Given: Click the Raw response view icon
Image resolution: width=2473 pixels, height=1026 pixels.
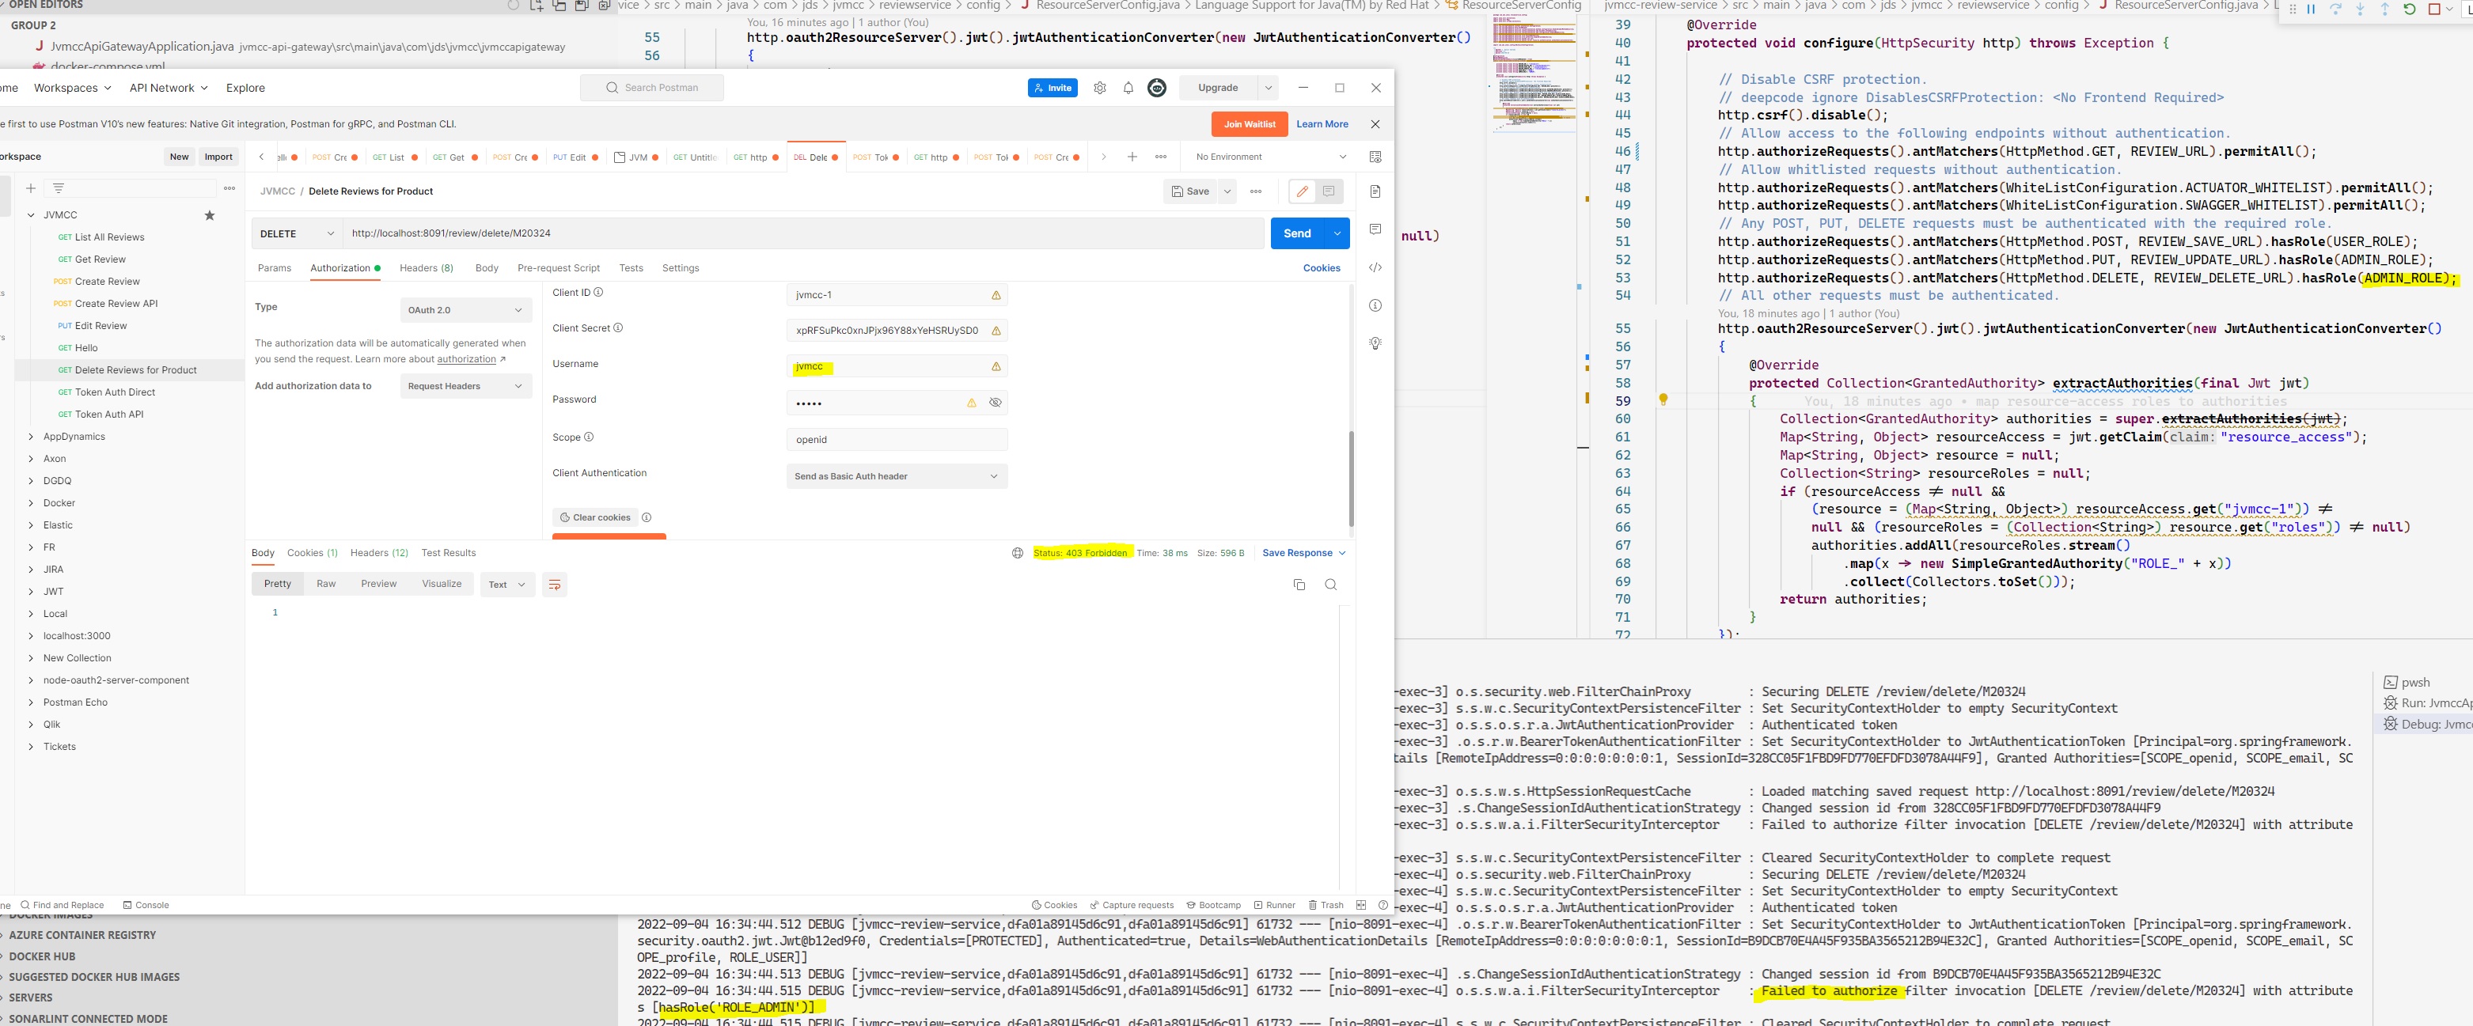Looking at the screenshot, I should pyautogui.click(x=325, y=585).
